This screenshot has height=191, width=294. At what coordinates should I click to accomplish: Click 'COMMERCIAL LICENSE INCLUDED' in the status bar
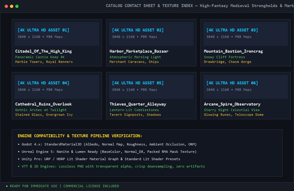[91, 186]
